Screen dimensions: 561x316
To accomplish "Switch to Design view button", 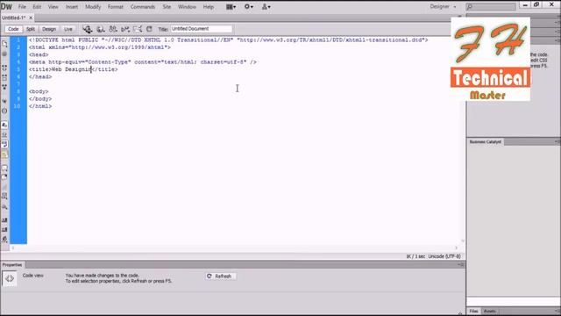I will (x=49, y=29).
